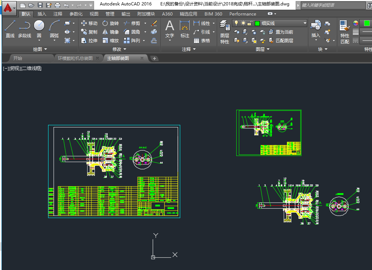
Task: Toggle the layer on/off lightbulb icon
Action: coord(236,23)
